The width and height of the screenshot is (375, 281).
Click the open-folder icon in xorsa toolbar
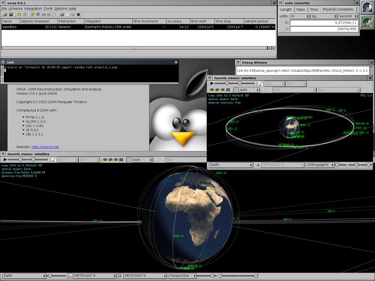[x=5, y=14]
